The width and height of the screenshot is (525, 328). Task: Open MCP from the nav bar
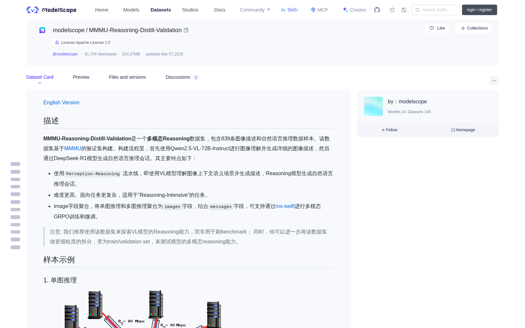coord(319,10)
